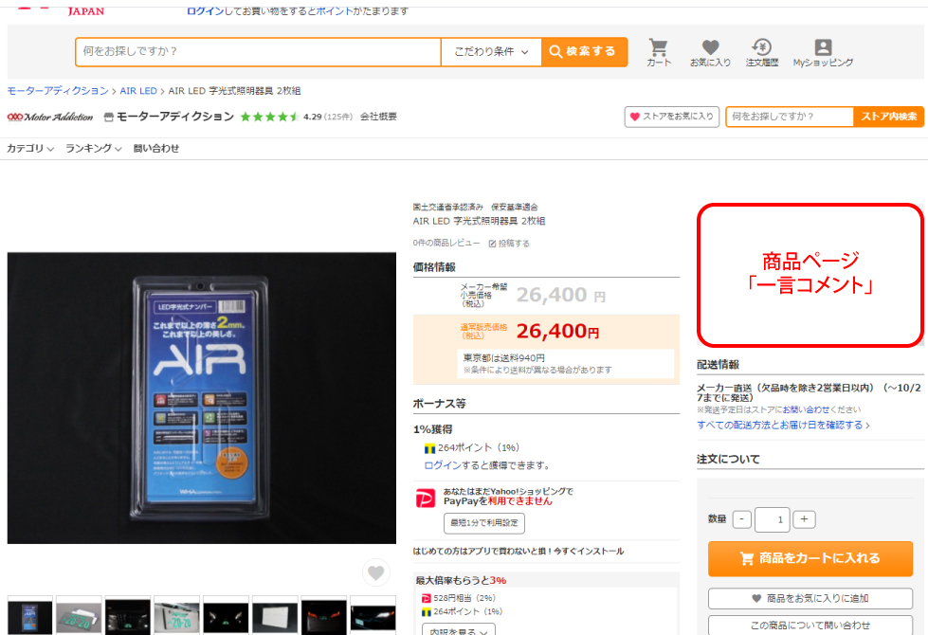Select thumbnail with orange tail lights
This screenshot has width=928, height=635.
pyautogui.click(x=324, y=616)
